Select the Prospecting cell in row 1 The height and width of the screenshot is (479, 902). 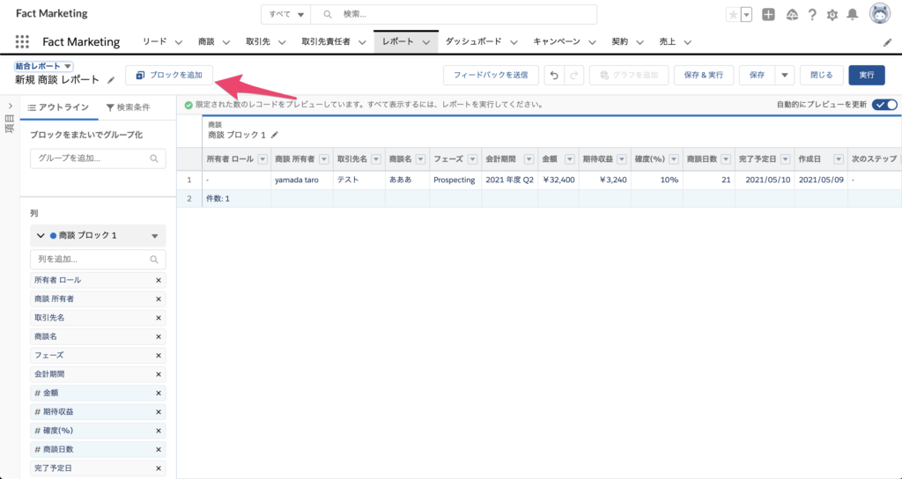point(455,180)
